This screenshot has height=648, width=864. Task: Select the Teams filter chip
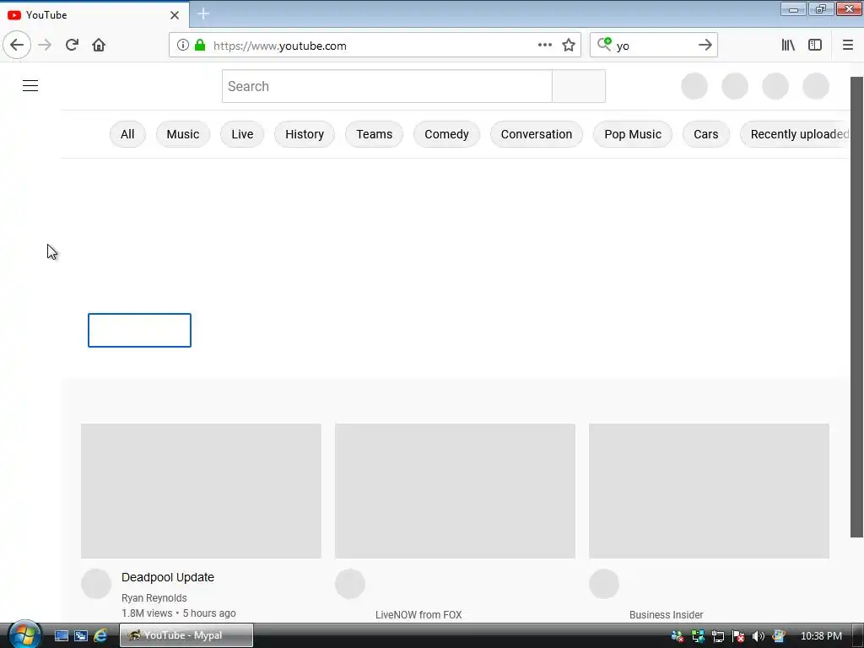coord(374,134)
